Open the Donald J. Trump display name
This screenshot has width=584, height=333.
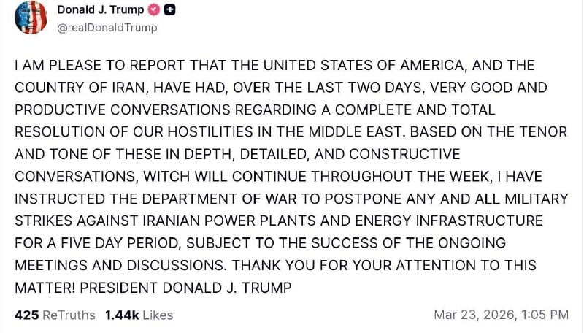pyautogui.click(x=100, y=10)
